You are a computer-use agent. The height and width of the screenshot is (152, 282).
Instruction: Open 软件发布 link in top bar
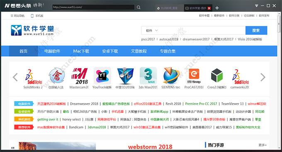(x=264, y=16)
